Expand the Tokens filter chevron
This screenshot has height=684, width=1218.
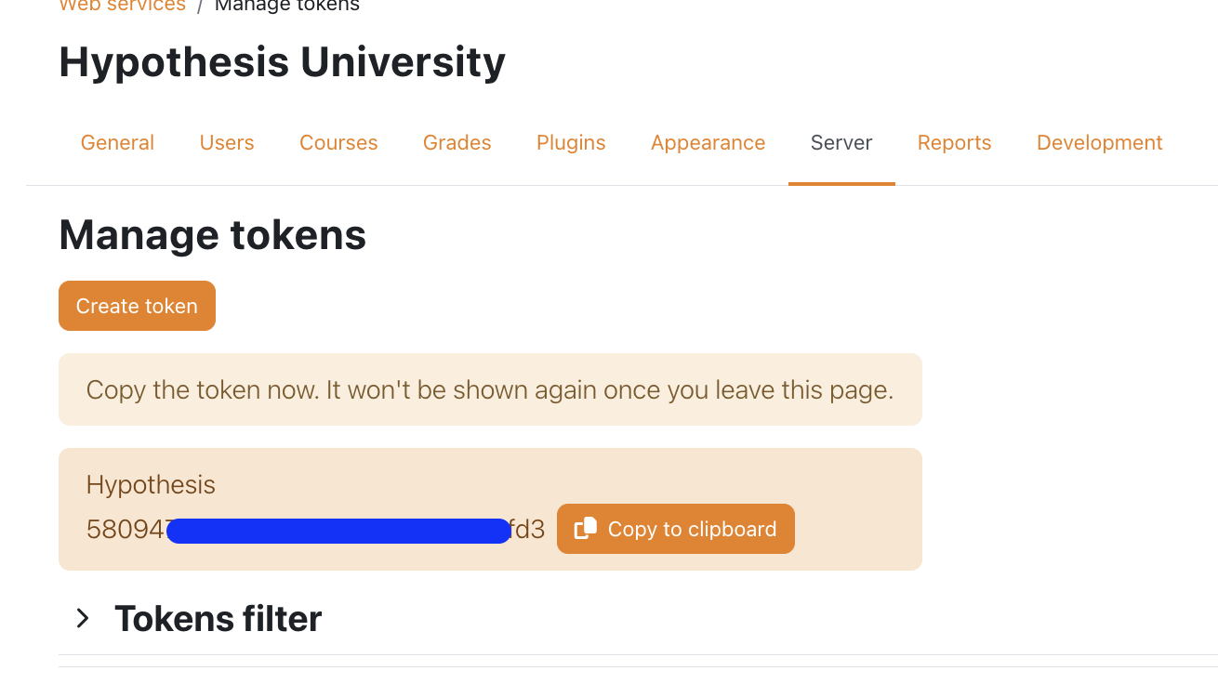[83, 618]
